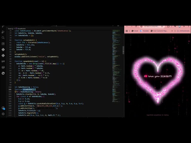This screenshot has width=191, height=143.
Task: Click 'let bokehRunning = false;' line
Action: (27, 87)
